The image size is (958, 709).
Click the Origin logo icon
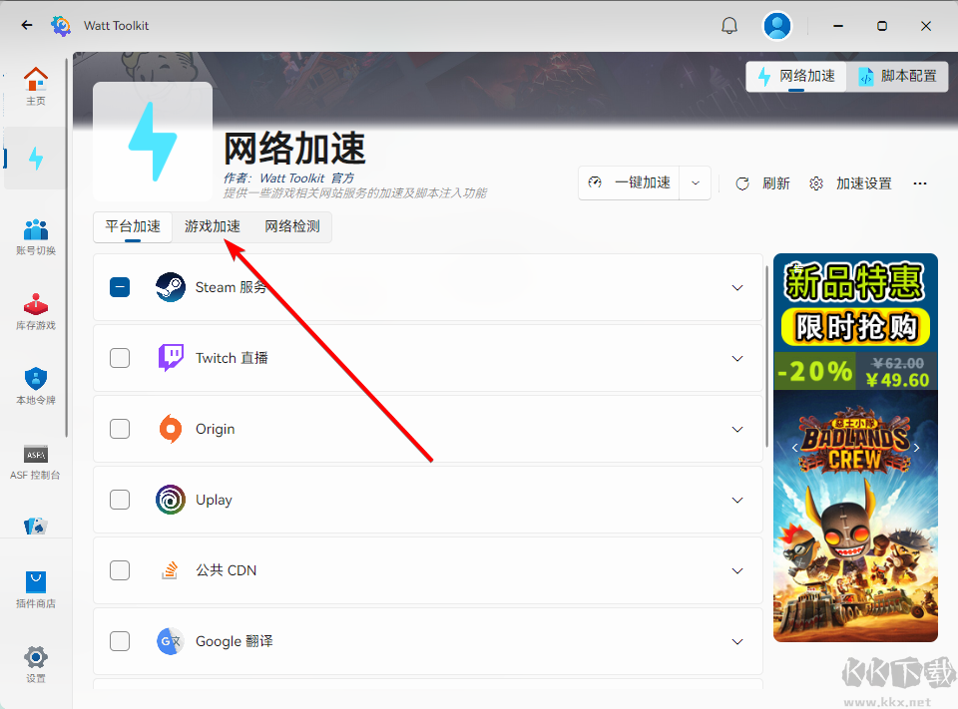pyautogui.click(x=171, y=429)
